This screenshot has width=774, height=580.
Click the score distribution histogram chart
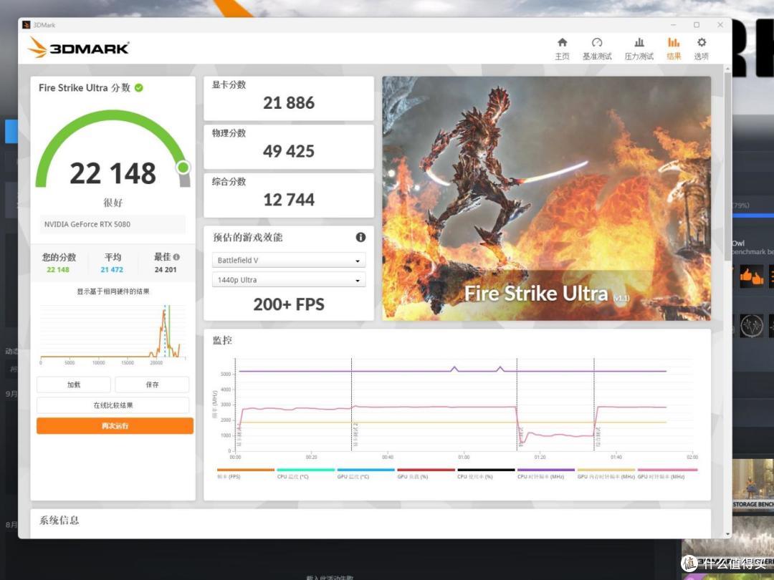point(113,332)
